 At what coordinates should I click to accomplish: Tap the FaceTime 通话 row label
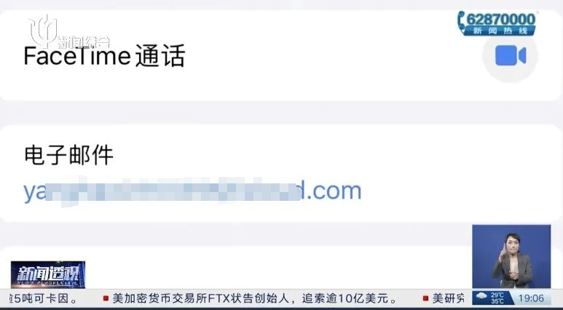[x=104, y=56]
